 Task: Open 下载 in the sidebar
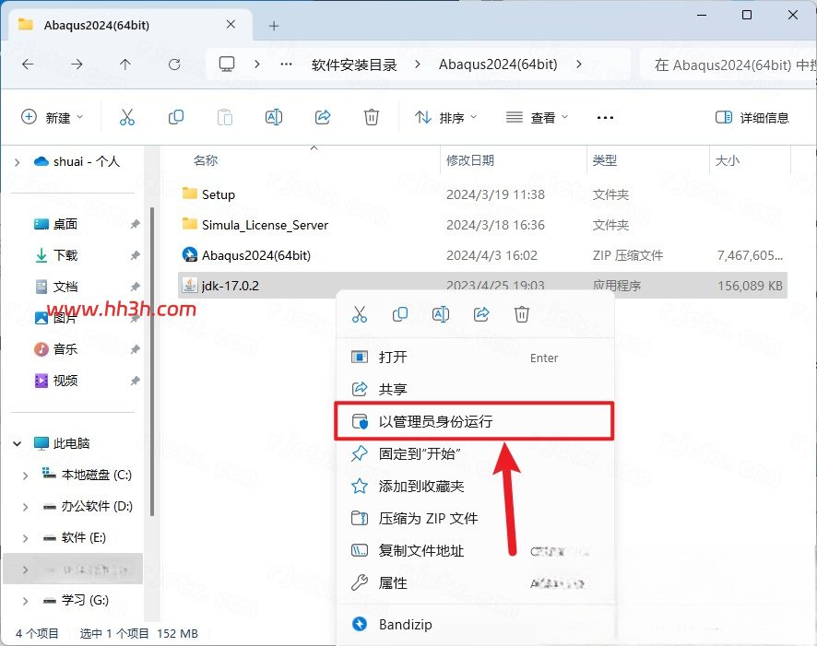[x=65, y=255]
